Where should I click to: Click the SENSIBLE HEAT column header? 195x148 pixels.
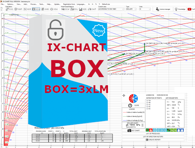[x=87, y=131]
